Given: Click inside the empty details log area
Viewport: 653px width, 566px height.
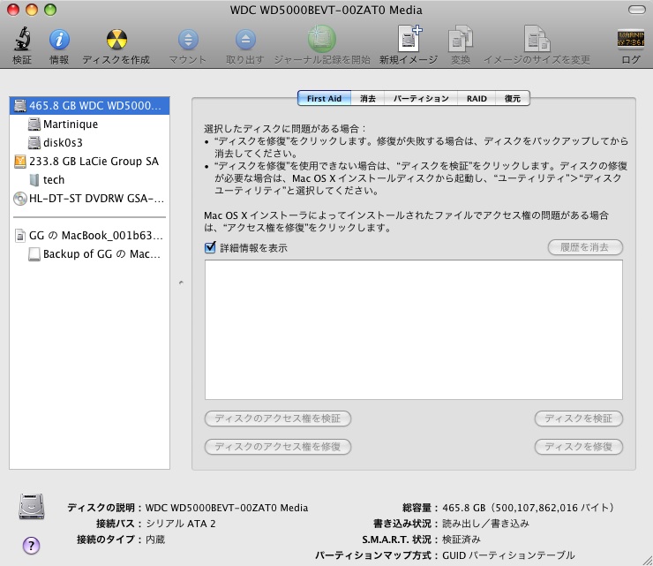Looking at the screenshot, I should coord(414,329).
